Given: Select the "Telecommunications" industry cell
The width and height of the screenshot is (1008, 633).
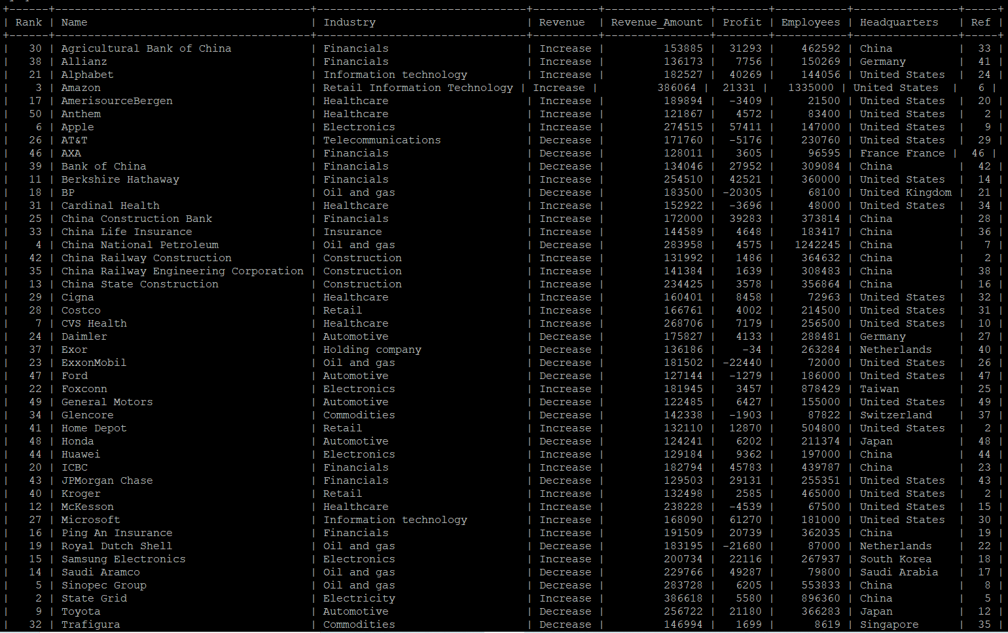Looking at the screenshot, I should 382,140.
